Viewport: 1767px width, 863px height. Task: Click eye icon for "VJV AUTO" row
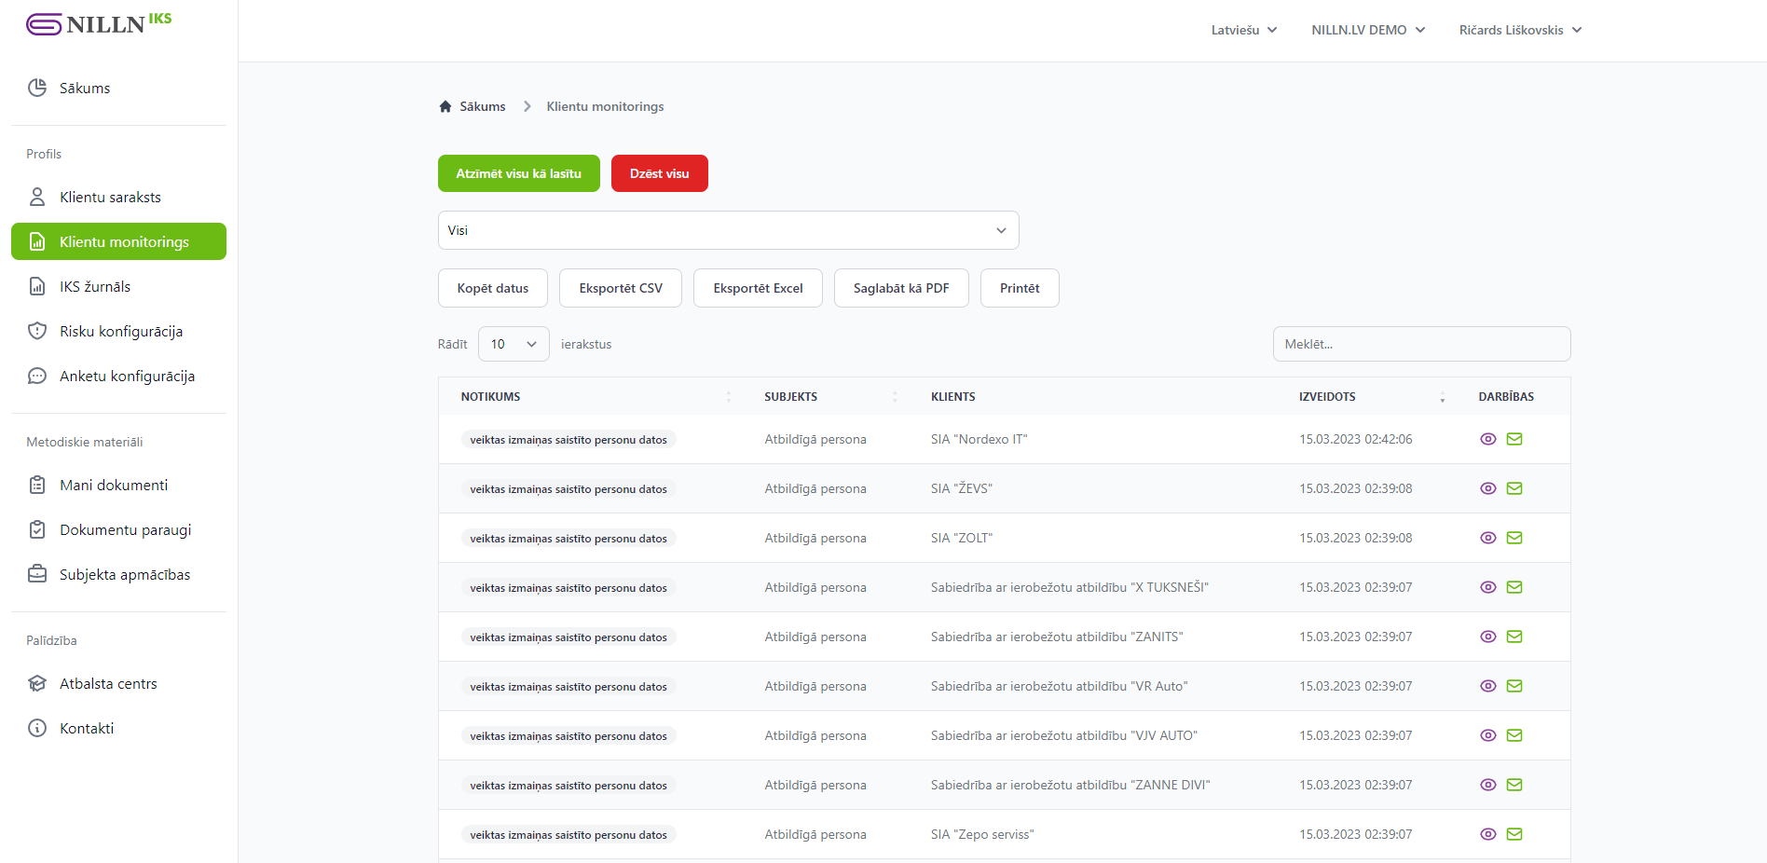click(x=1488, y=735)
